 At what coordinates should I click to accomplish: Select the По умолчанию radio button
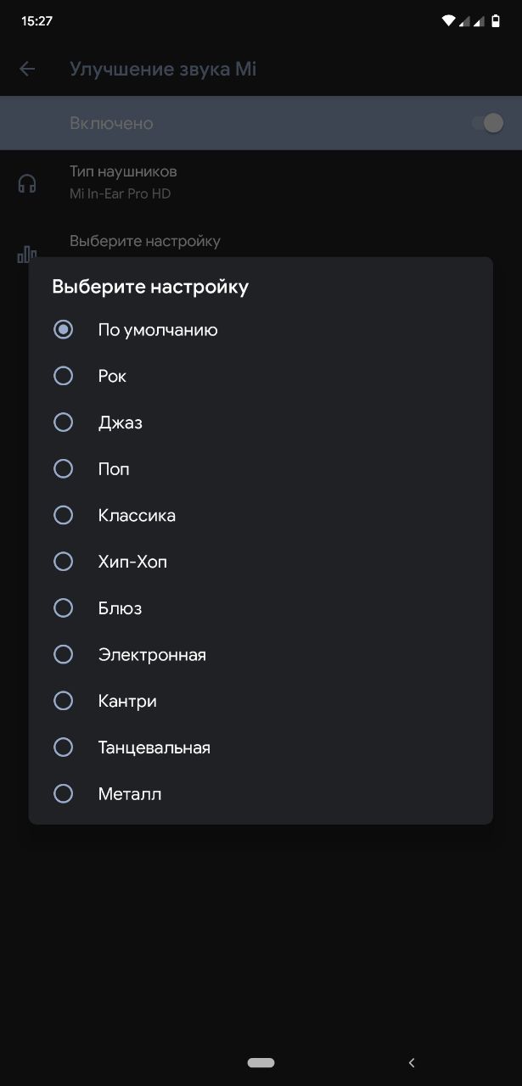point(64,329)
